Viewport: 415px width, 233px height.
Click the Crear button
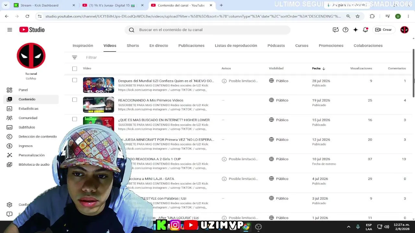point(384,30)
